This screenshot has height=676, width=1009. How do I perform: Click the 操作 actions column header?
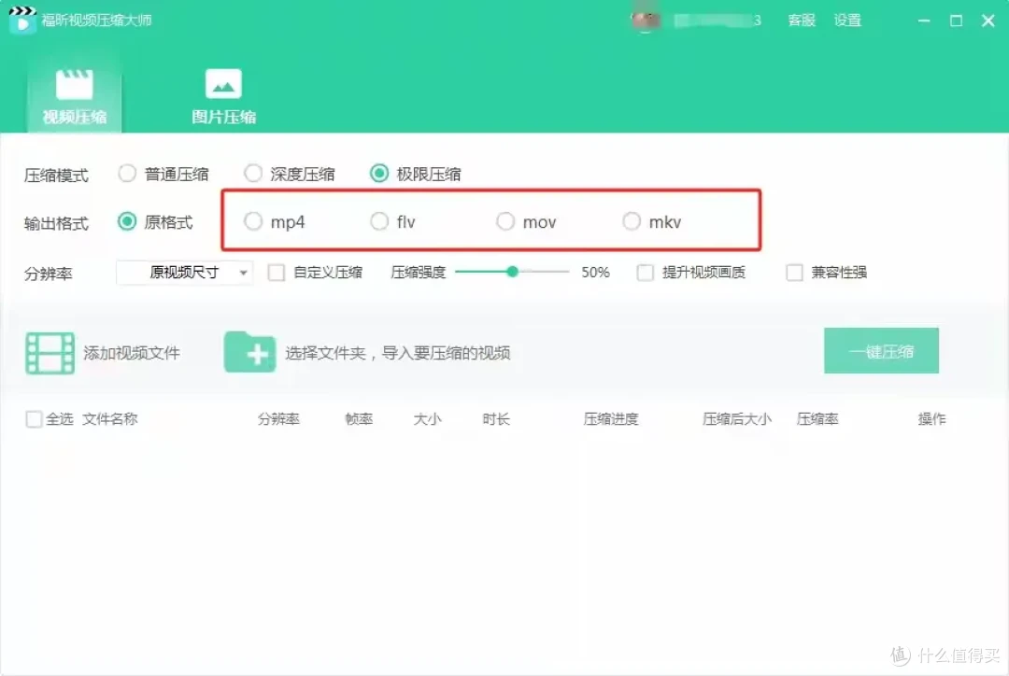pos(931,419)
